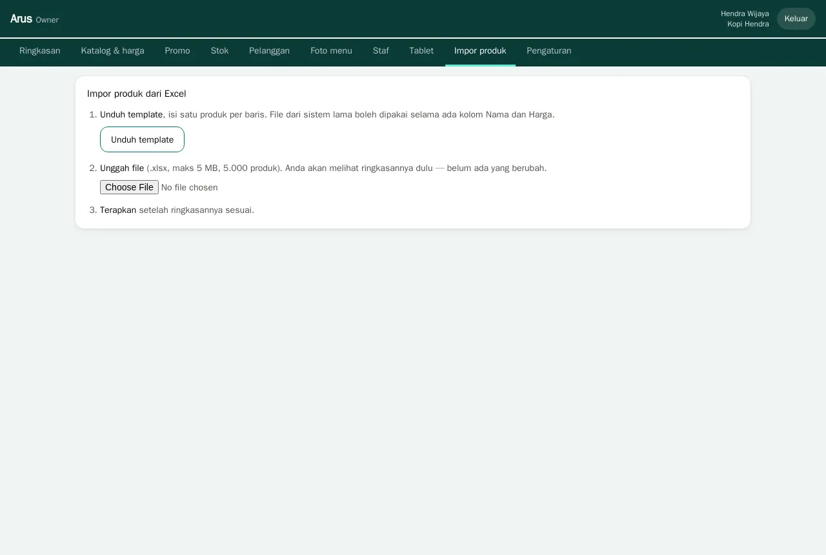Open the Pengaturan tab
826x555 pixels.
(x=549, y=51)
